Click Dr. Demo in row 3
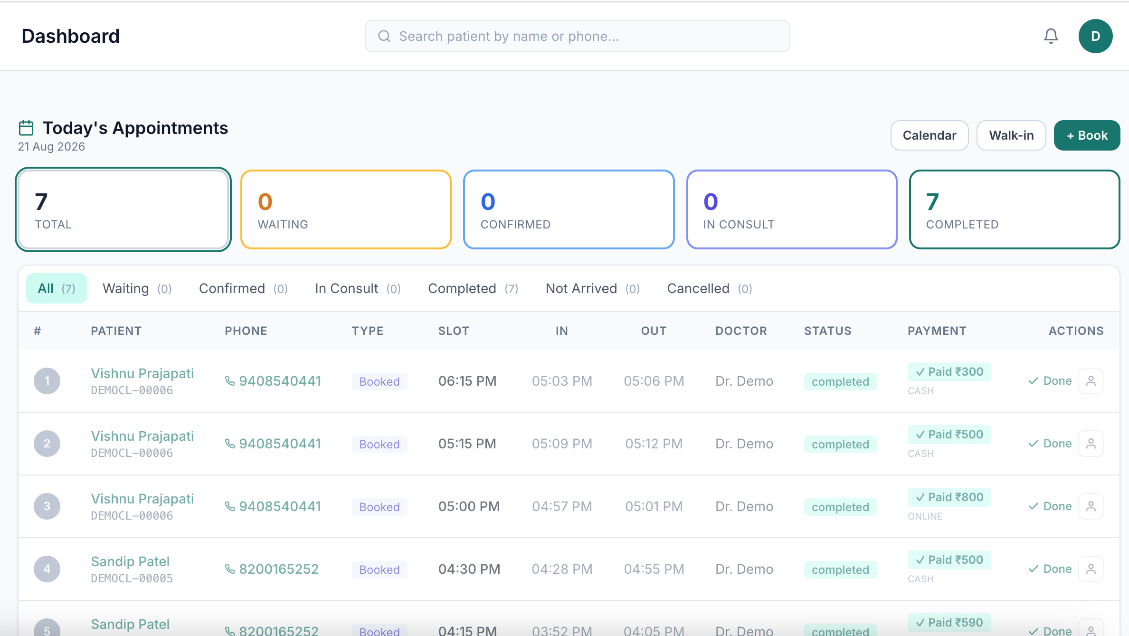Screen dimensions: 1129x636 744,506
